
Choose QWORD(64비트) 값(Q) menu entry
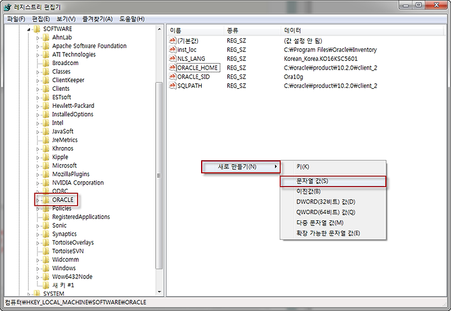(x=333, y=212)
